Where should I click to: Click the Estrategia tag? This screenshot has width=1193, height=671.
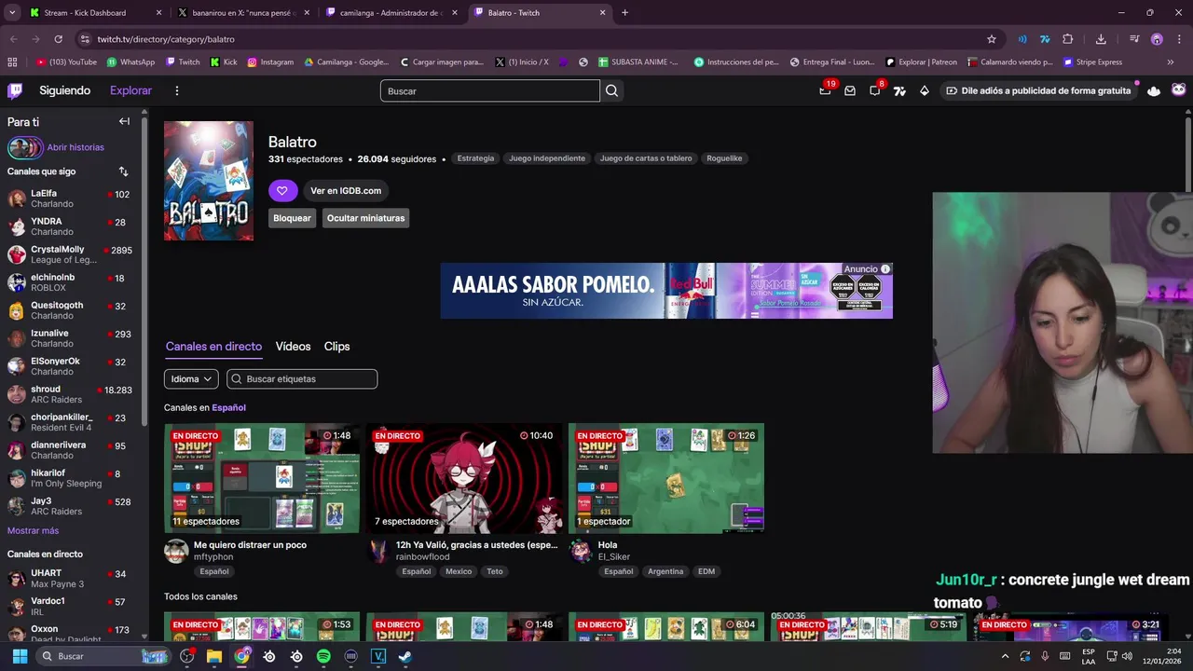(475, 158)
